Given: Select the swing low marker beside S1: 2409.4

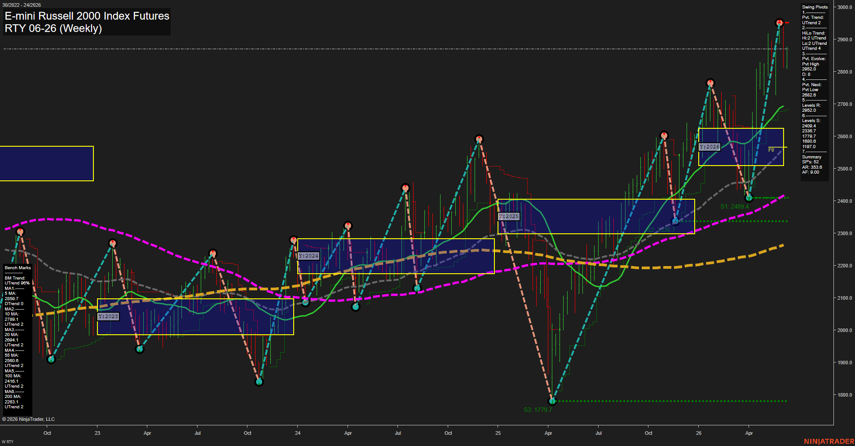Looking at the screenshot, I should tap(749, 198).
